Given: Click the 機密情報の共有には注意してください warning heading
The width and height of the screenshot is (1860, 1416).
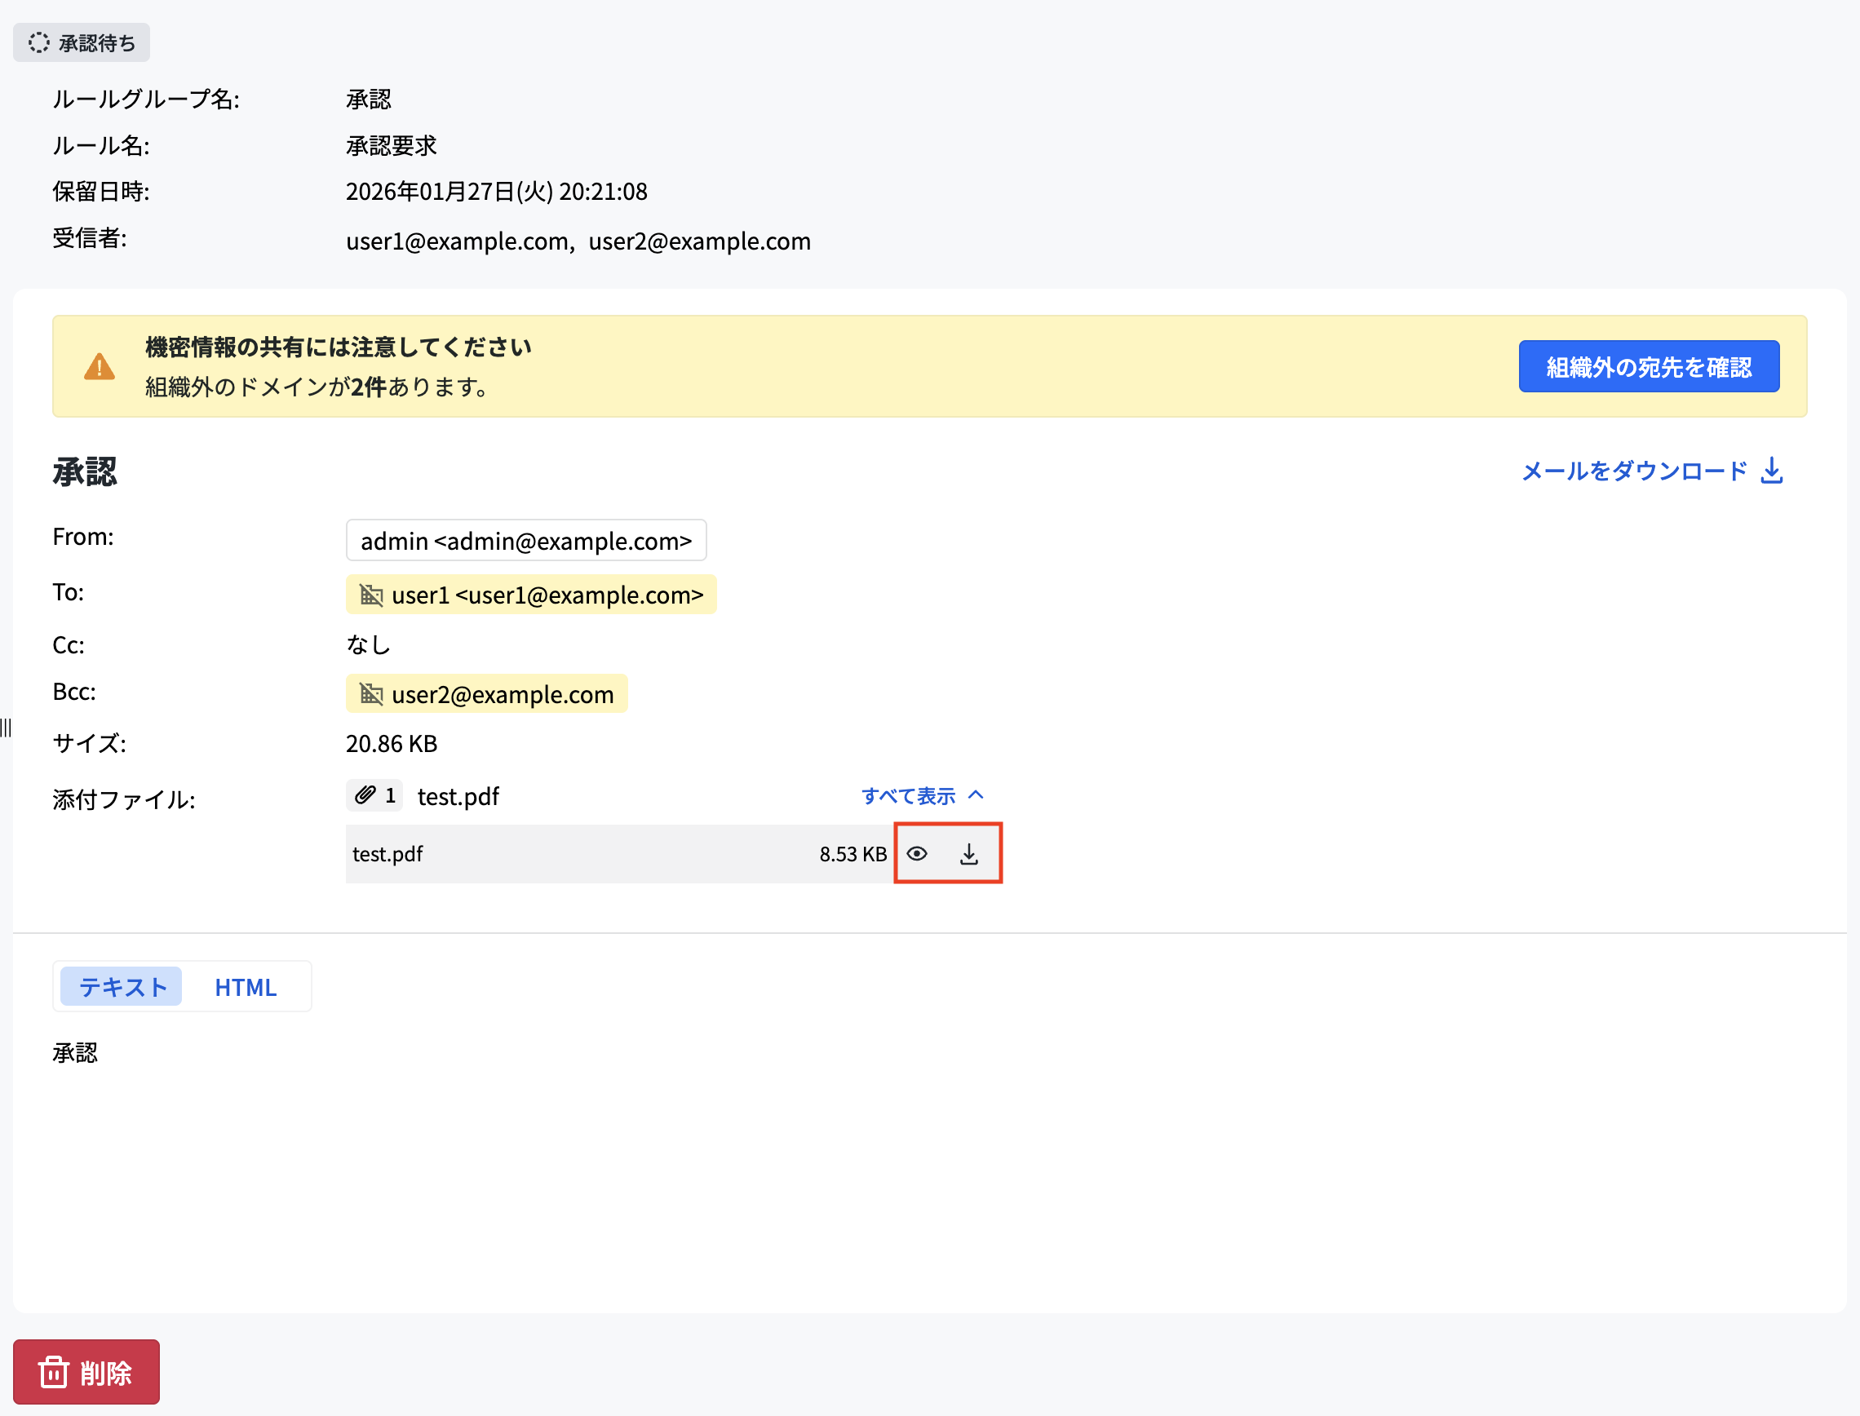Looking at the screenshot, I should pos(338,347).
